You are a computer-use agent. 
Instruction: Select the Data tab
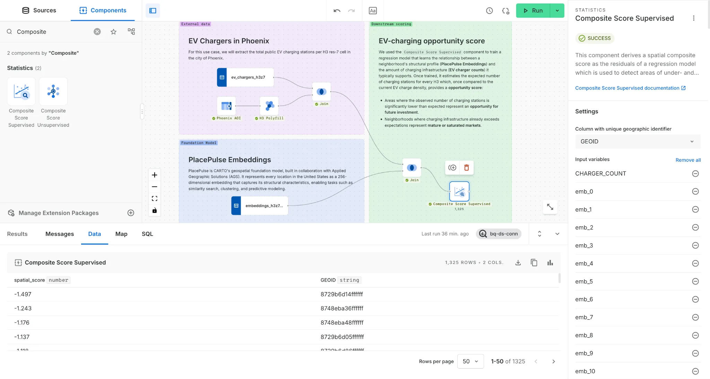point(95,234)
